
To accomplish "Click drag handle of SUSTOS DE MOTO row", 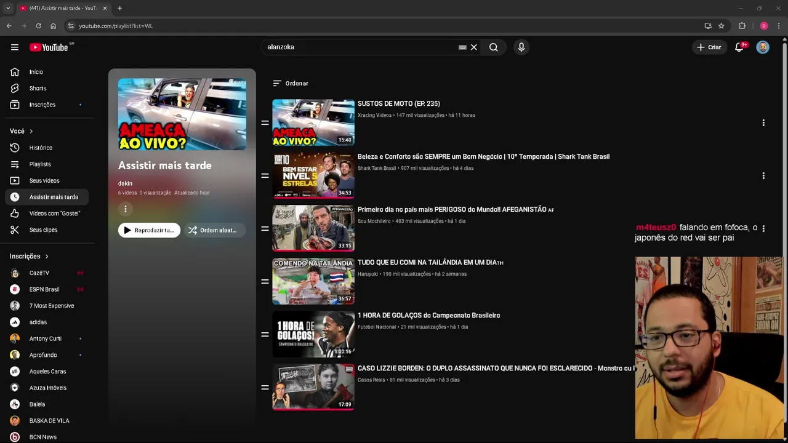I will point(265,123).
